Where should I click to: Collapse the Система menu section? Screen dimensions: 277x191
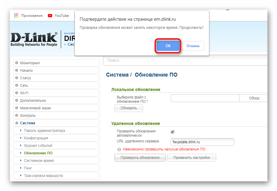(56, 123)
